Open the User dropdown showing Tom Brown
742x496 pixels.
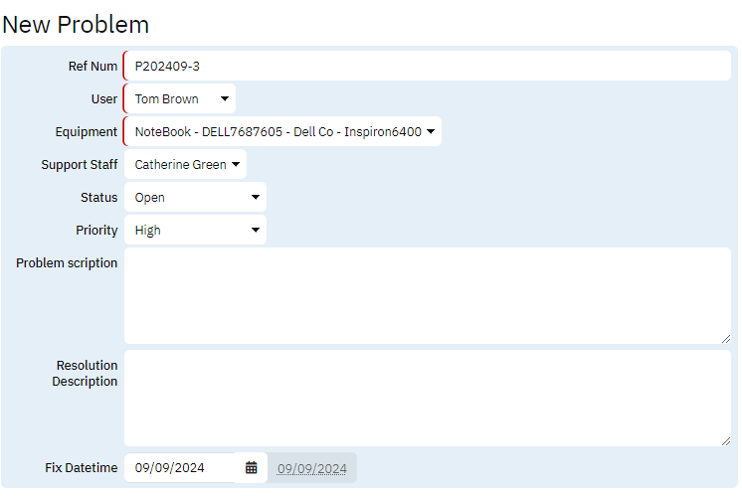pos(180,99)
